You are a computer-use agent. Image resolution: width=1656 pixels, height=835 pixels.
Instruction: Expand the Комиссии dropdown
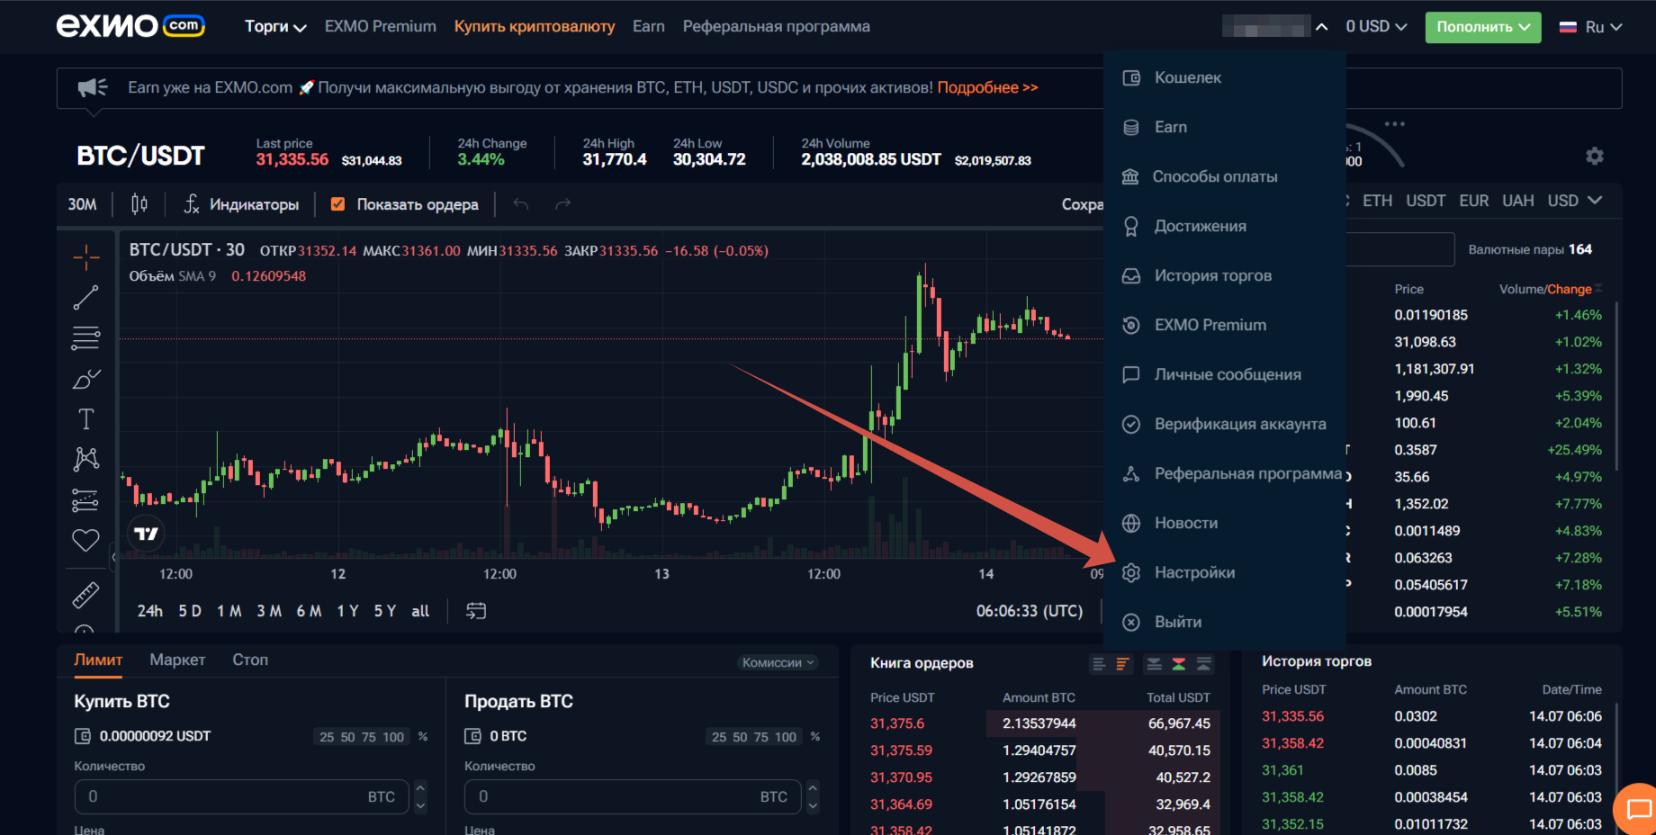click(x=778, y=662)
